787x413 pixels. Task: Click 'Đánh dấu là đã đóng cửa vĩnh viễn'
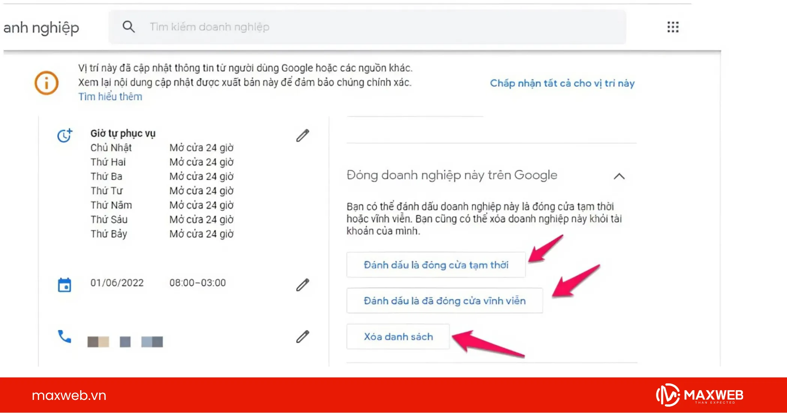click(444, 301)
